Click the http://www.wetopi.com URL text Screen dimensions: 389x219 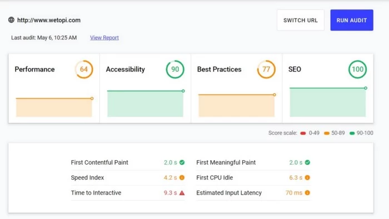click(49, 20)
